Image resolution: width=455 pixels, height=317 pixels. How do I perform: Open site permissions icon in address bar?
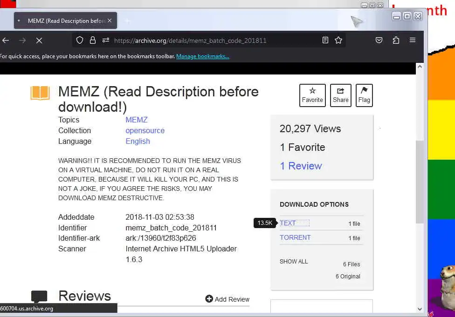click(106, 40)
